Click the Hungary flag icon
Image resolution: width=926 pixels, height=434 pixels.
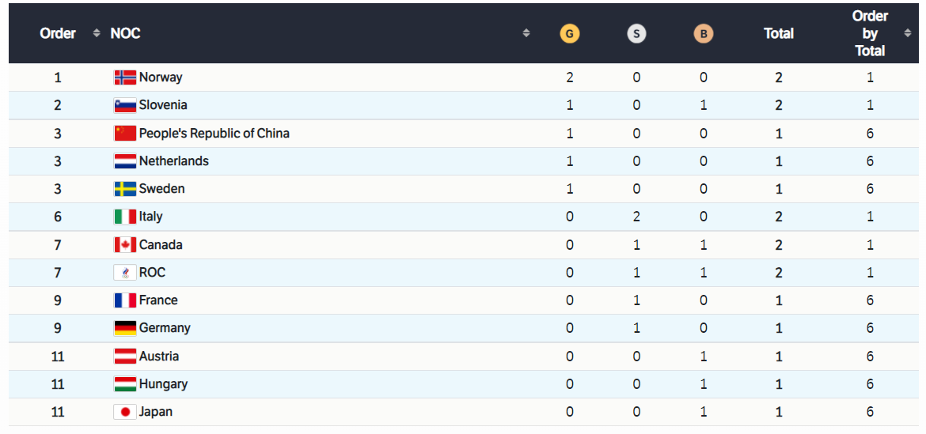coord(125,384)
